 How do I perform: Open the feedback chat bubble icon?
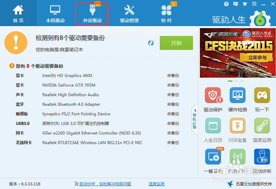(236, 4)
